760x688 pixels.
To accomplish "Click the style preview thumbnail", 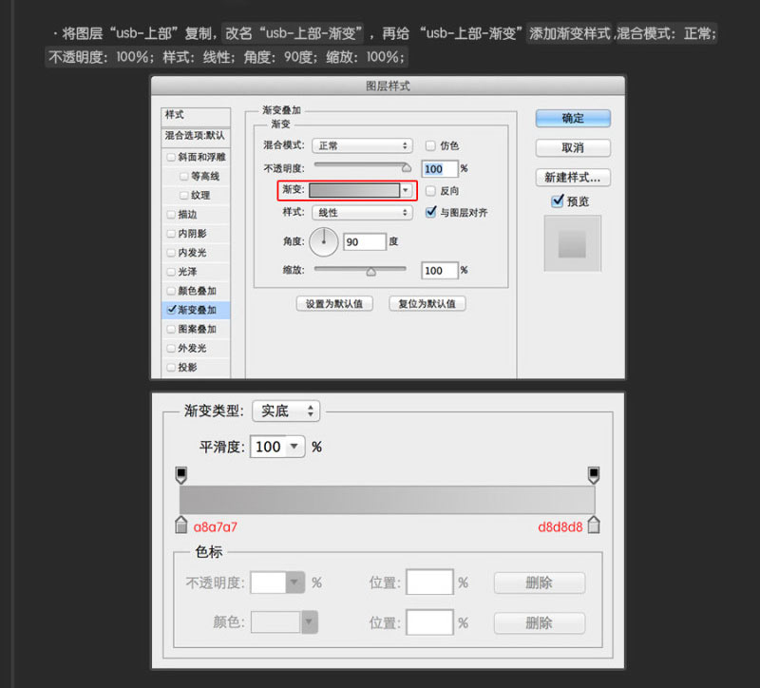I will tap(574, 243).
